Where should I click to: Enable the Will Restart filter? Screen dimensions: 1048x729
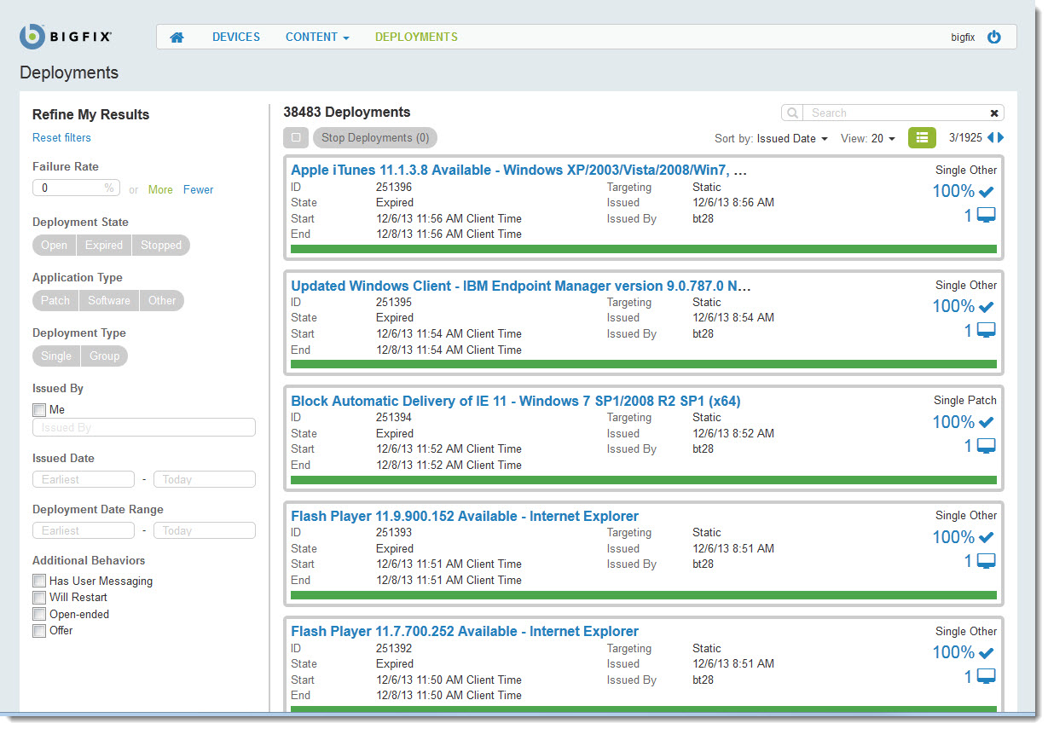39,597
